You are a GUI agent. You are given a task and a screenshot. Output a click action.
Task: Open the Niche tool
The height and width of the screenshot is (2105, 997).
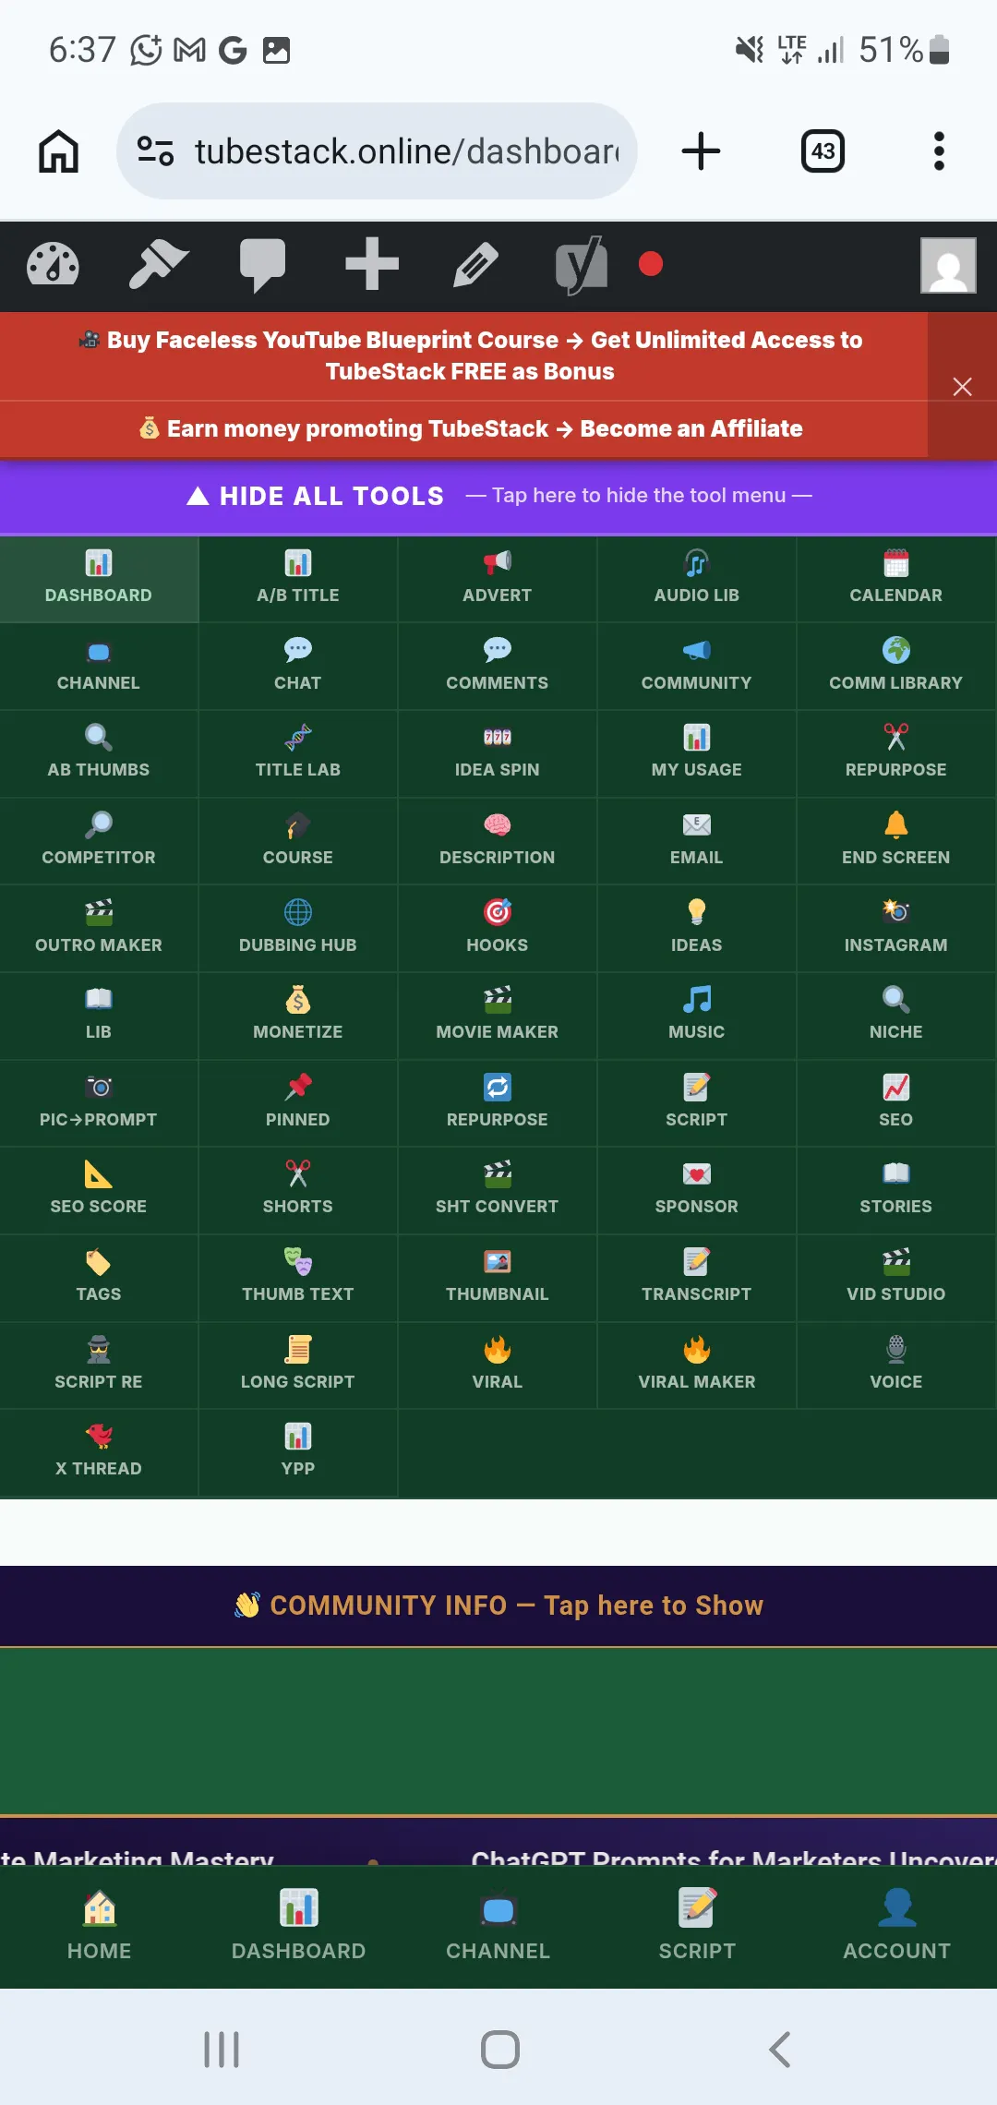click(x=896, y=1016)
